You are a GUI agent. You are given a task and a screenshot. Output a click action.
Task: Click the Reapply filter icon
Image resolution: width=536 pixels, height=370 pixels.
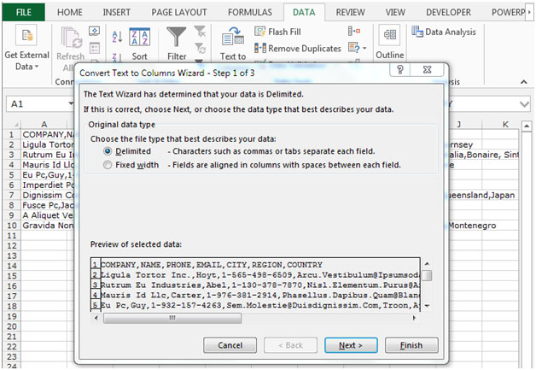[200, 48]
